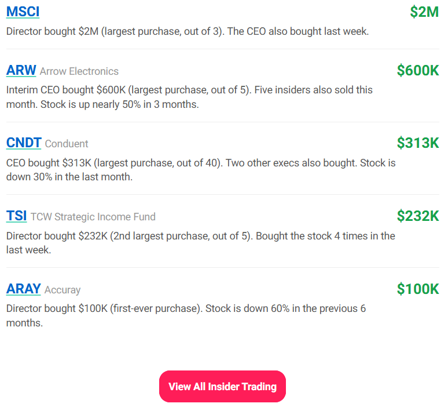Select the ARAY ticker link

24,289
